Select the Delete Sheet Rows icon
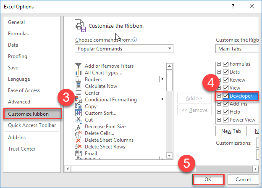 78,147
